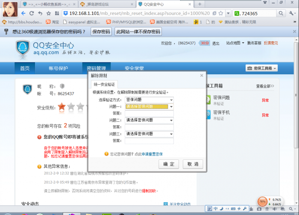Open the IME soft keyboard icon
Image resolution: width=299 pixels, height=215 pixels.
pos(233,209)
